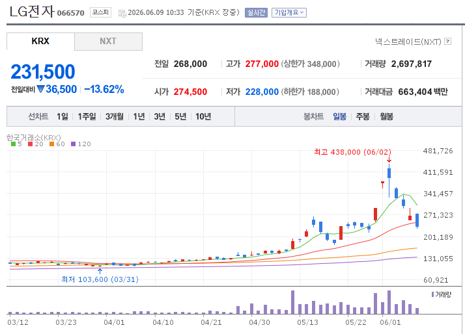
Task: Select the 3년 line chart period
Action: click(160, 116)
